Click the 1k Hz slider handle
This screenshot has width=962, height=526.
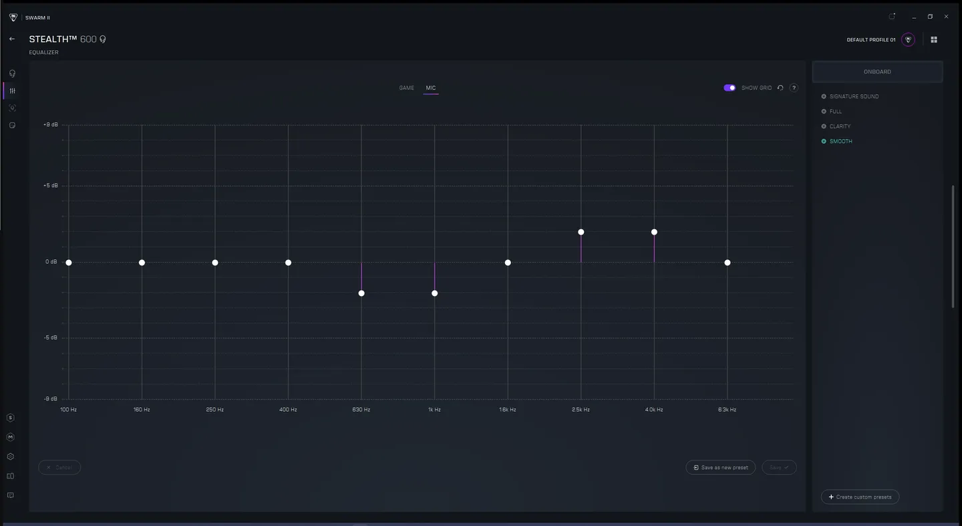click(435, 293)
